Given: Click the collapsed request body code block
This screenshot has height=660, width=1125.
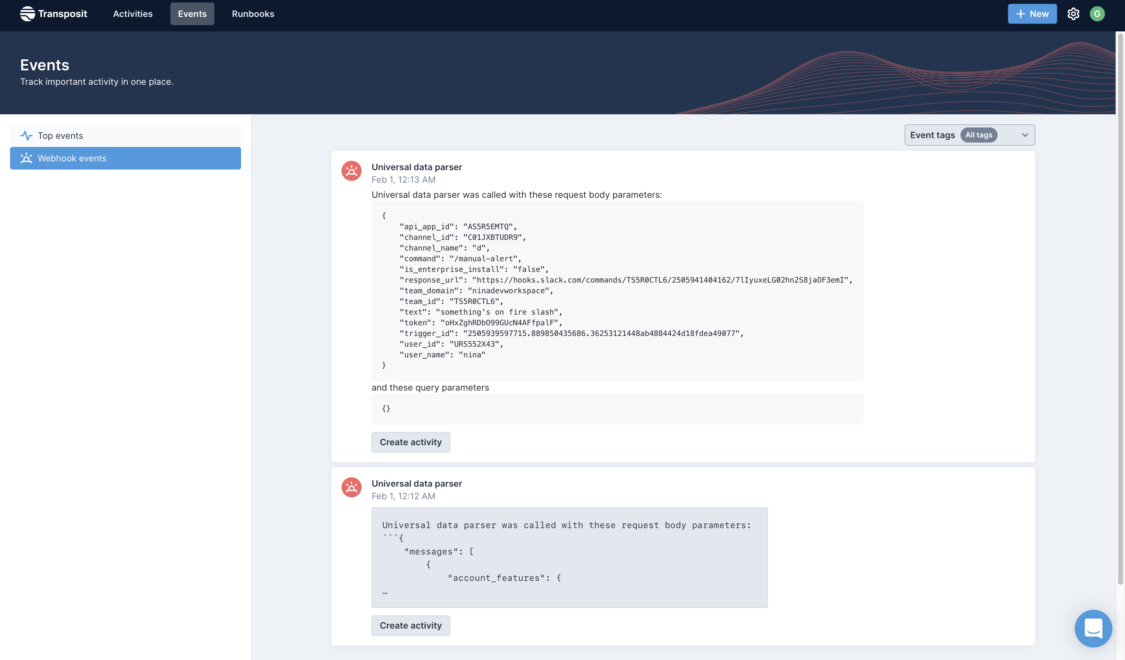Looking at the screenshot, I should click(x=569, y=557).
